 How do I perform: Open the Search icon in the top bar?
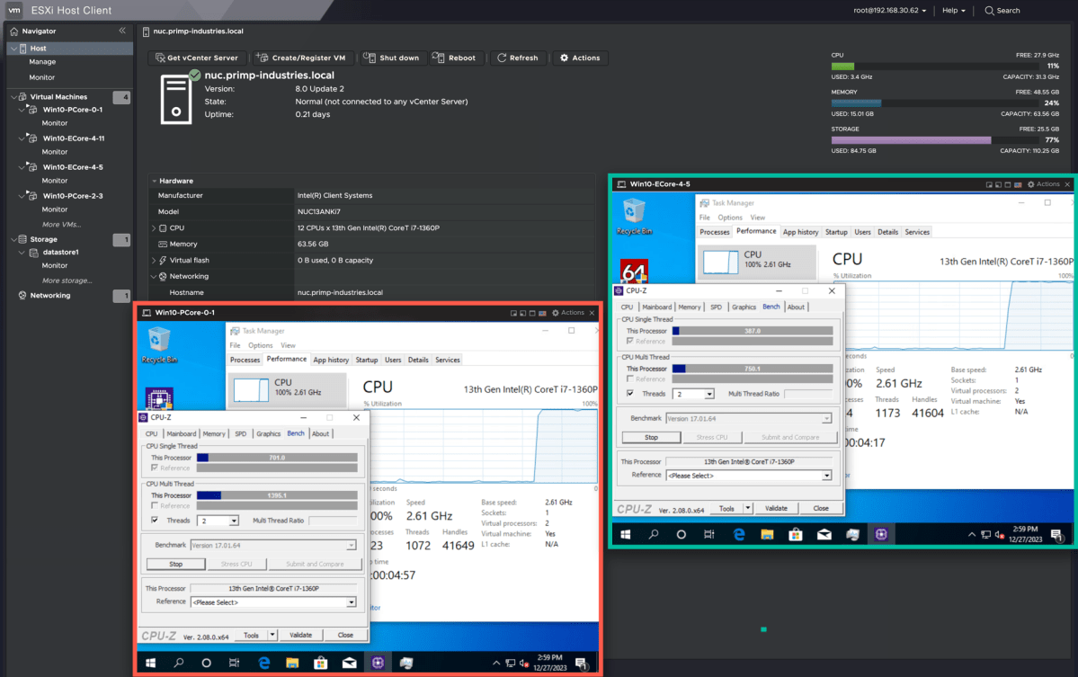[x=989, y=10]
